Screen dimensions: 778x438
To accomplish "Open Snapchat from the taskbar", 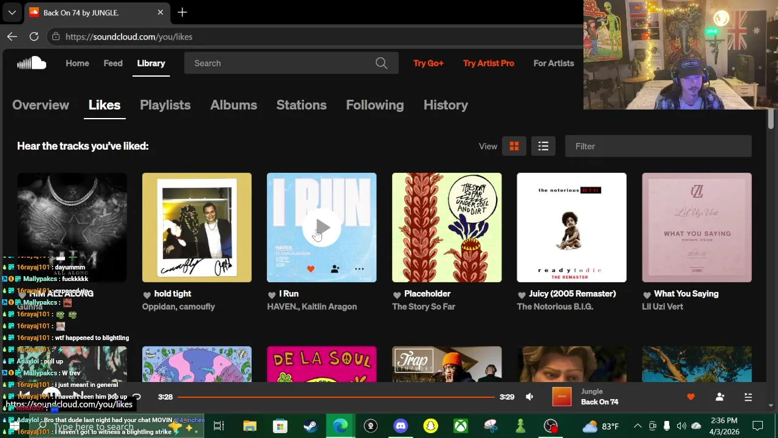I will pyautogui.click(x=431, y=426).
